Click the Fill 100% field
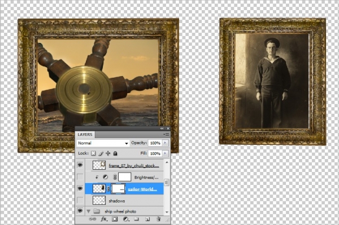339x225 pixels. click(x=155, y=153)
